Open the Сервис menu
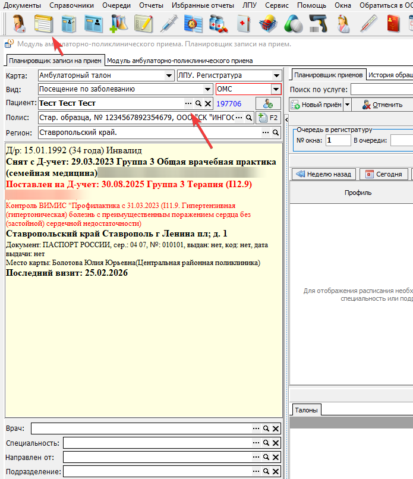The width and height of the screenshot is (413, 479). [x=277, y=5]
